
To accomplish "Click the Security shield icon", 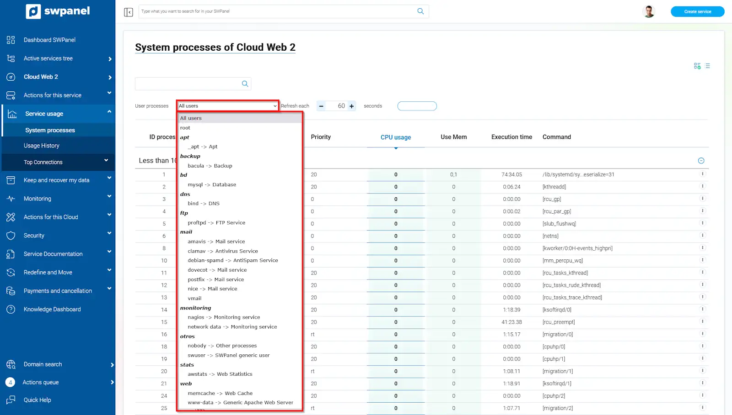I will click(x=11, y=236).
